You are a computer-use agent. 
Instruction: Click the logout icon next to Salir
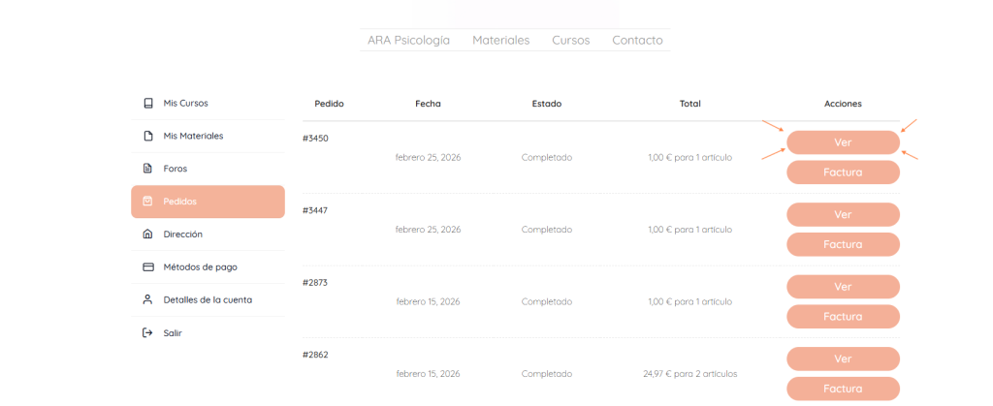click(x=147, y=332)
